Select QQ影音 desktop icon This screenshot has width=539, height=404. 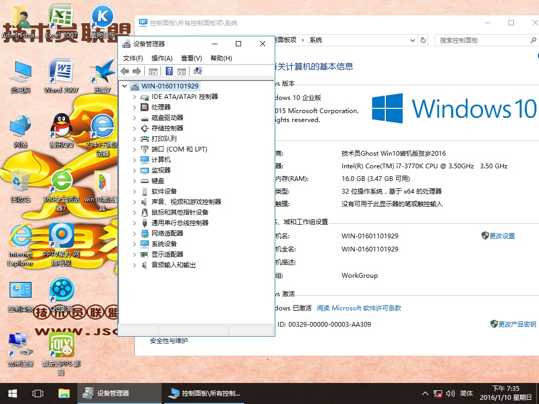coord(61,295)
